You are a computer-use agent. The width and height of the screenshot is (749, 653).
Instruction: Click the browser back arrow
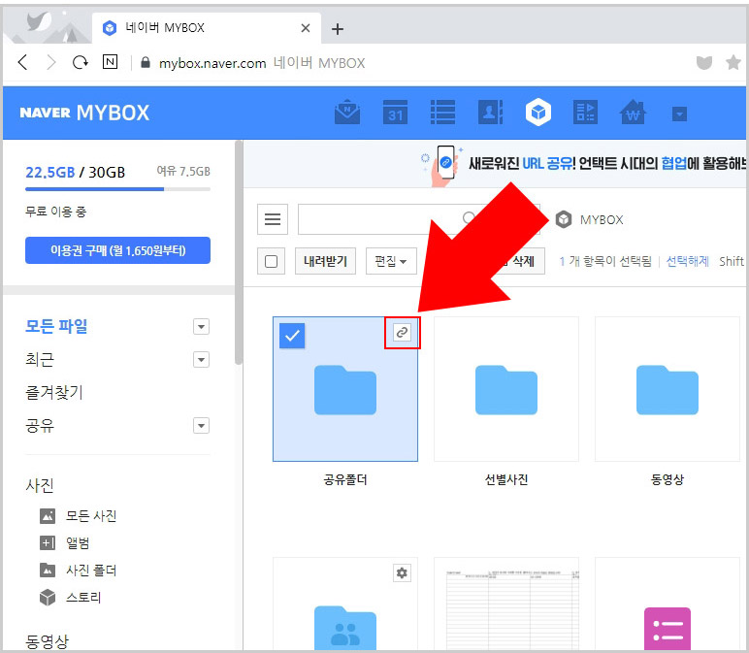(22, 62)
